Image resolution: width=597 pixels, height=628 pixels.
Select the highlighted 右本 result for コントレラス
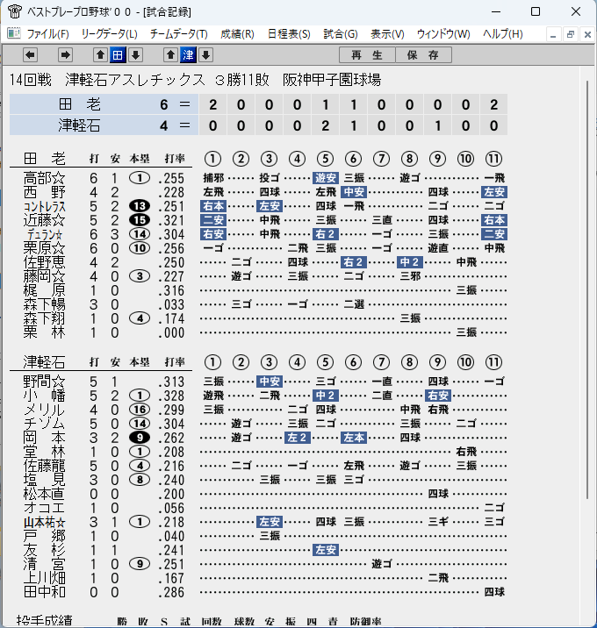click(212, 206)
